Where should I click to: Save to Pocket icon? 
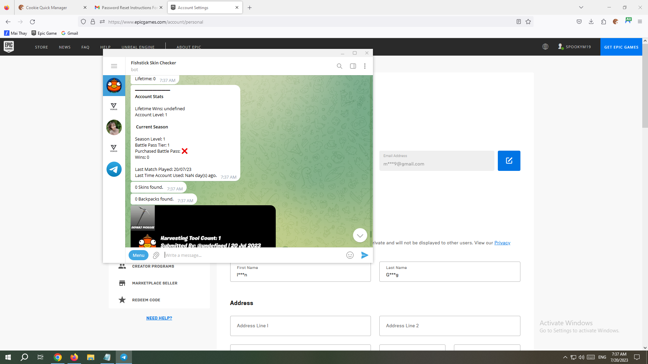pos(579,22)
